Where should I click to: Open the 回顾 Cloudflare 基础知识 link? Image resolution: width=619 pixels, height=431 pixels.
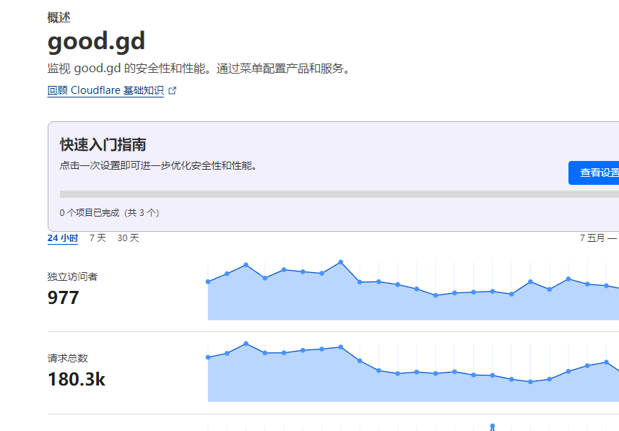tap(105, 91)
